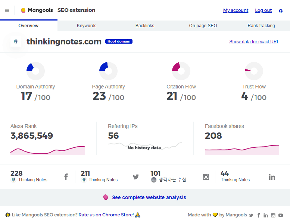Open Mangools Facebook icon in footer
The width and height of the screenshot is (290, 222).
click(x=259, y=215)
